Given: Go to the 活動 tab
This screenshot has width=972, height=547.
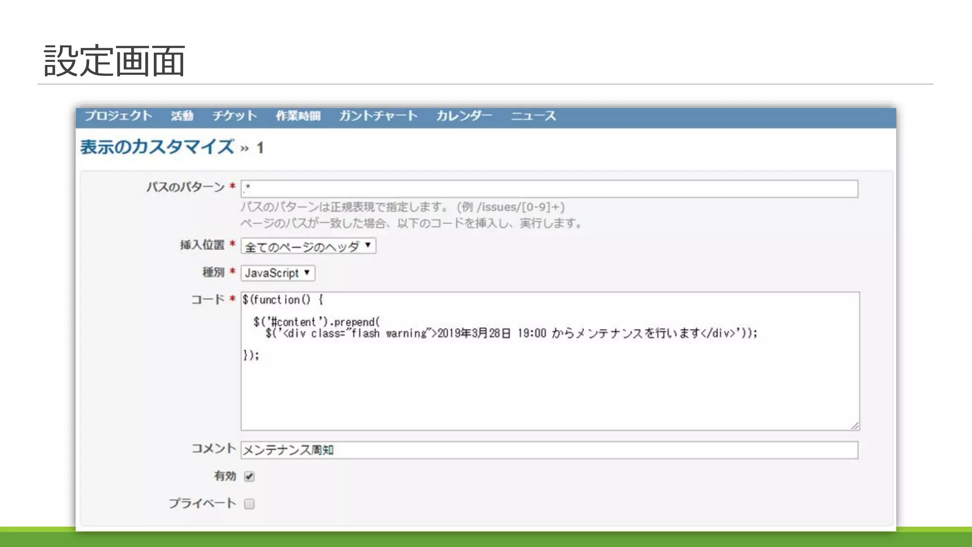Looking at the screenshot, I should pos(182,116).
